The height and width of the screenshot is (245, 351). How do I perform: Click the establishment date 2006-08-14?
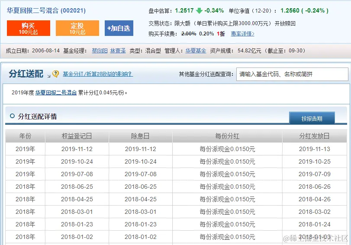(46, 51)
